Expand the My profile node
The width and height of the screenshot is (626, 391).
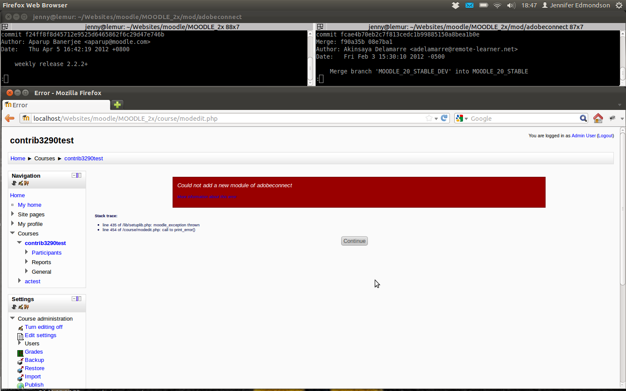click(x=13, y=223)
